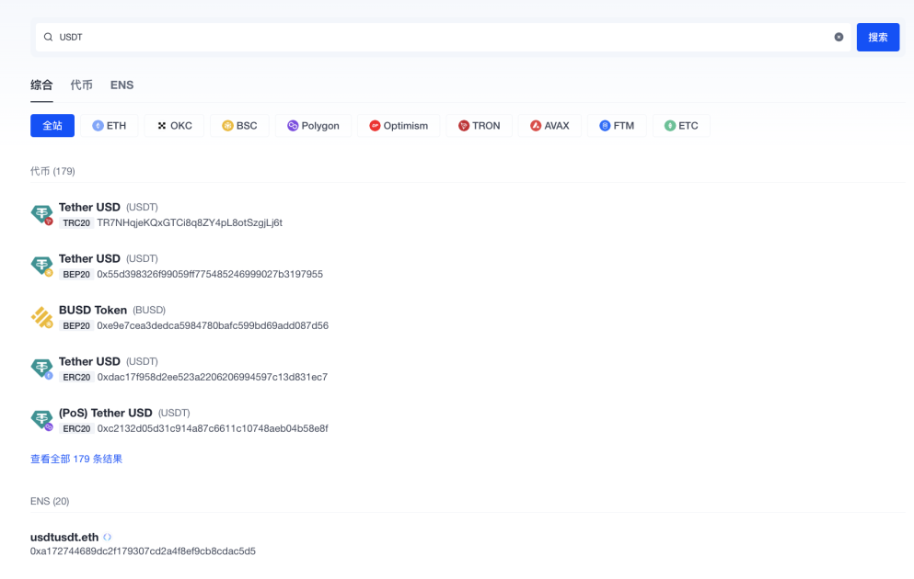Open ENS address 0xa172744689dc2f179307cd2a4f8ef9cb8cdac5d5
Screen dimensions: 914x579
(x=143, y=551)
